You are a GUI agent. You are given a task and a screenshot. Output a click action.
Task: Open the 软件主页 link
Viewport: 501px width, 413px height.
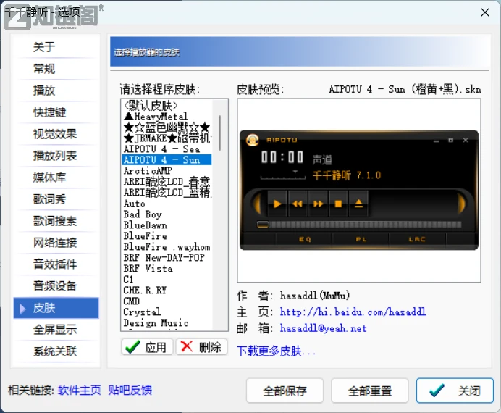click(80, 391)
